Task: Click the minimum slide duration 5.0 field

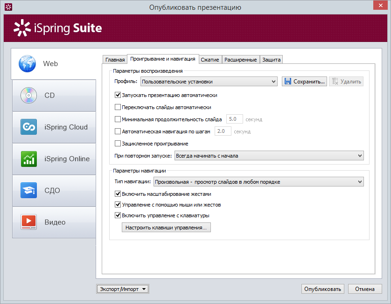Action: pos(234,119)
